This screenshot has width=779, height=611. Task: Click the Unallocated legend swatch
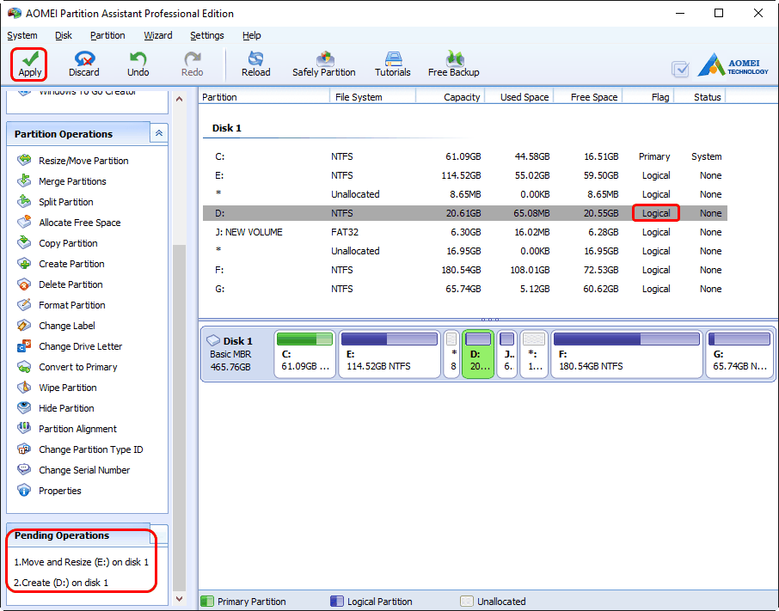tap(467, 601)
